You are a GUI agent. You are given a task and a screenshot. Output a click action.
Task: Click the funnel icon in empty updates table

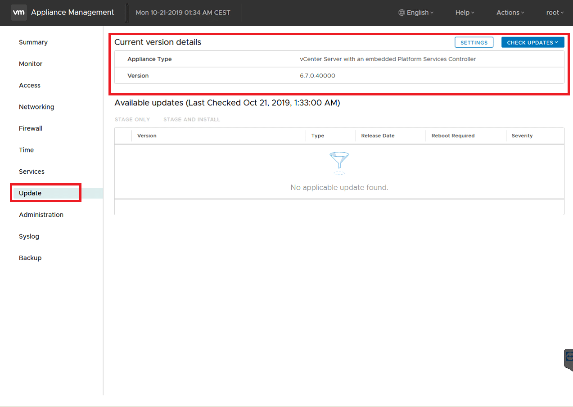[x=339, y=163]
